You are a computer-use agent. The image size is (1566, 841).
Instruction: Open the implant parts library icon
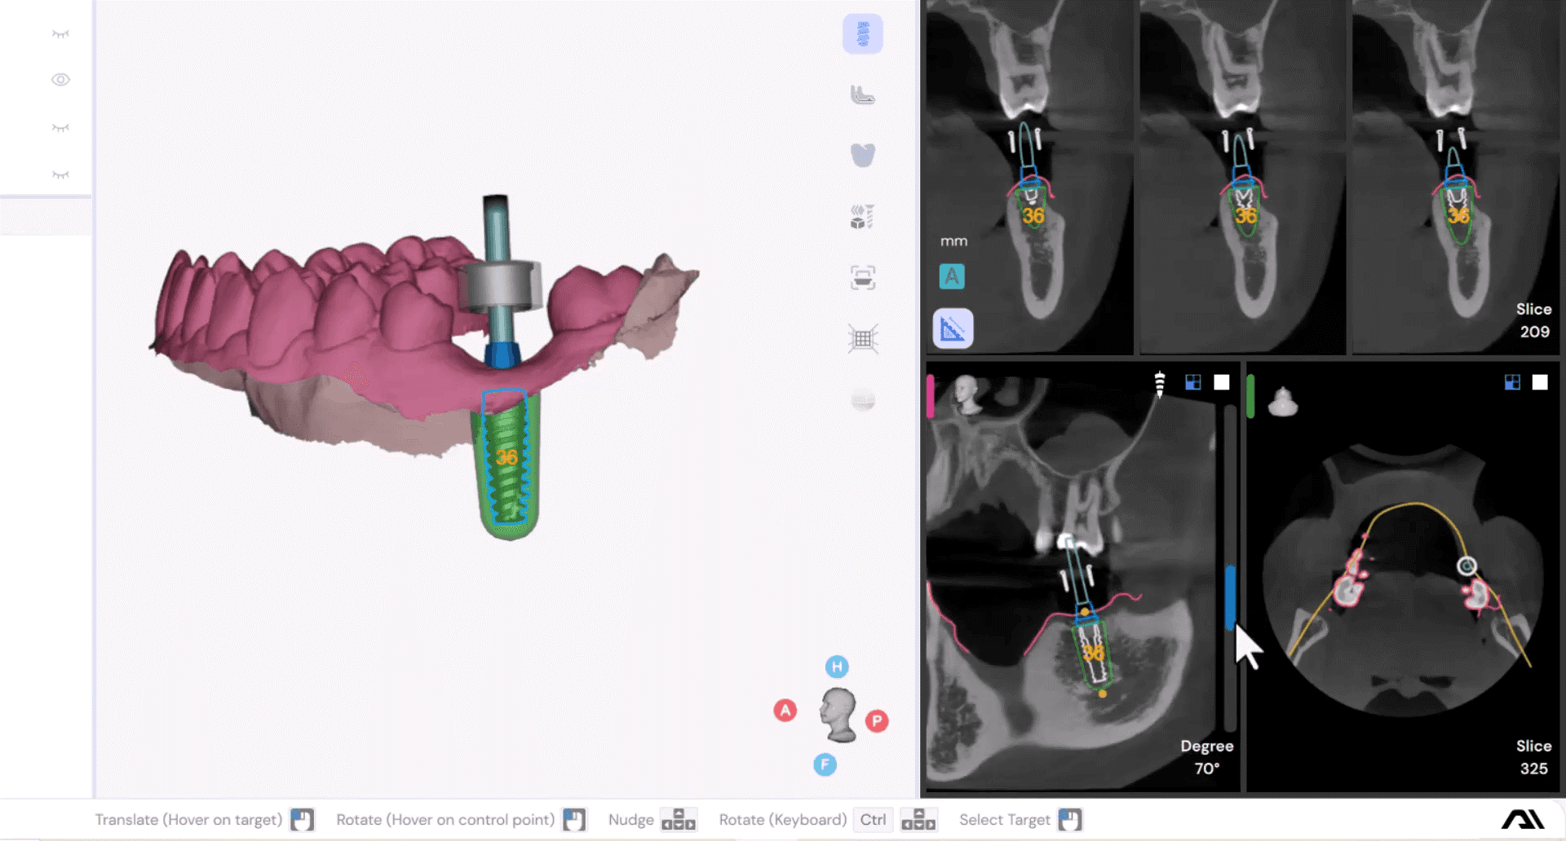pos(862,217)
